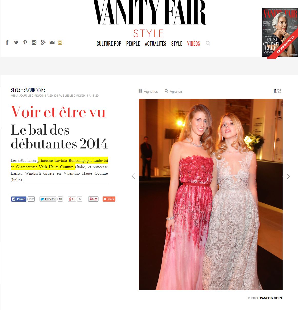298x310 pixels.
Task: Open the Twitter bird icon in the header
Action: (16, 42)
